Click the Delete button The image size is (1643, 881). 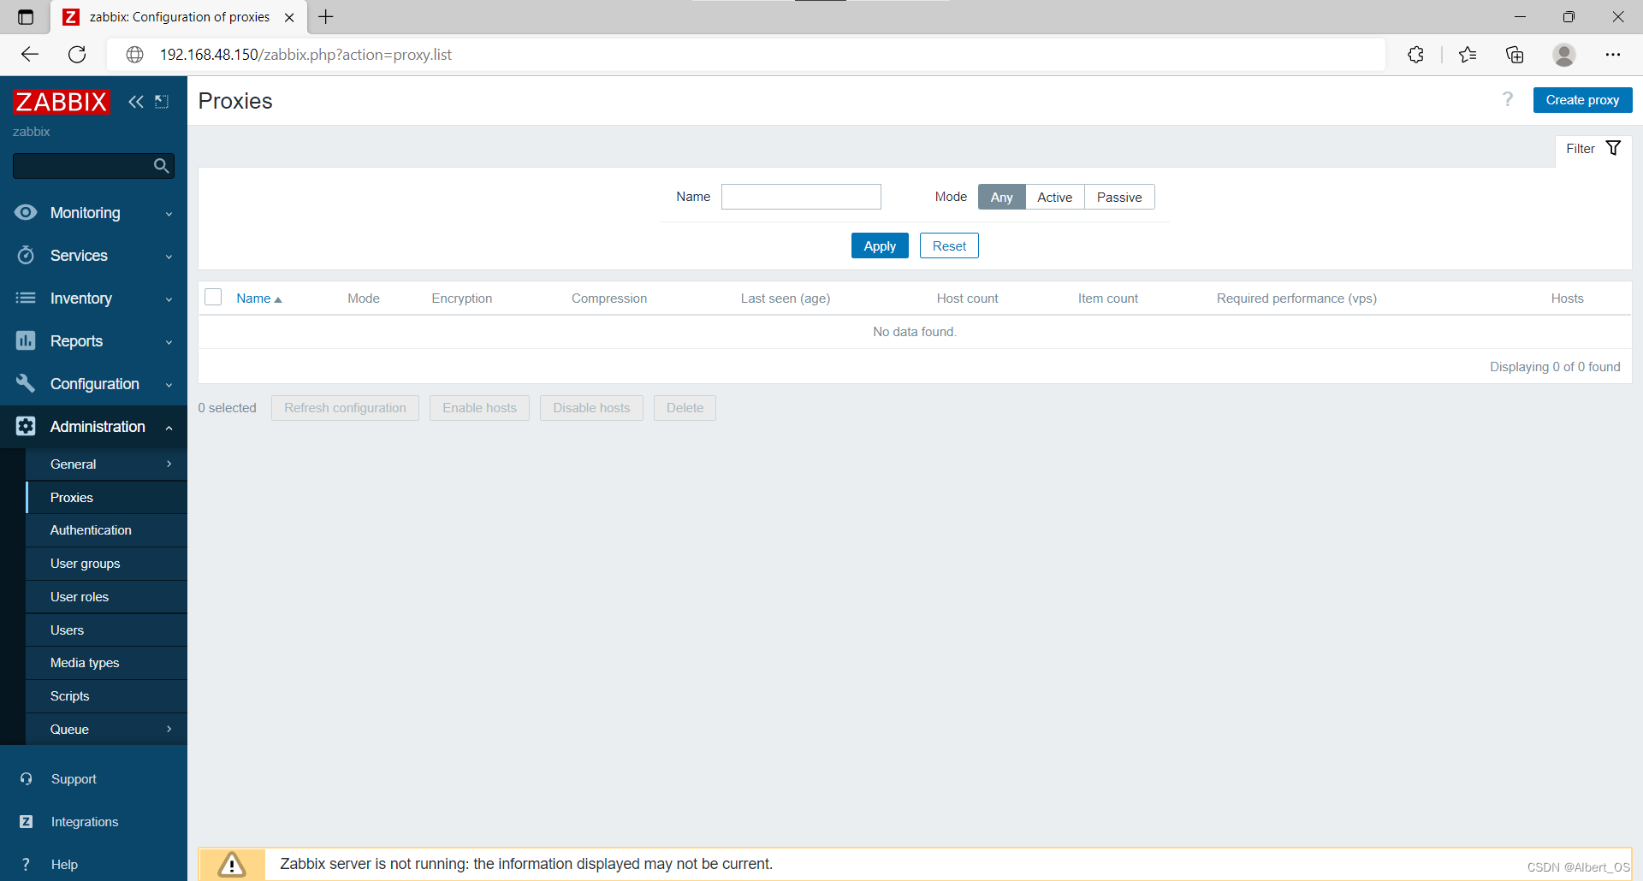click(685, 408)
